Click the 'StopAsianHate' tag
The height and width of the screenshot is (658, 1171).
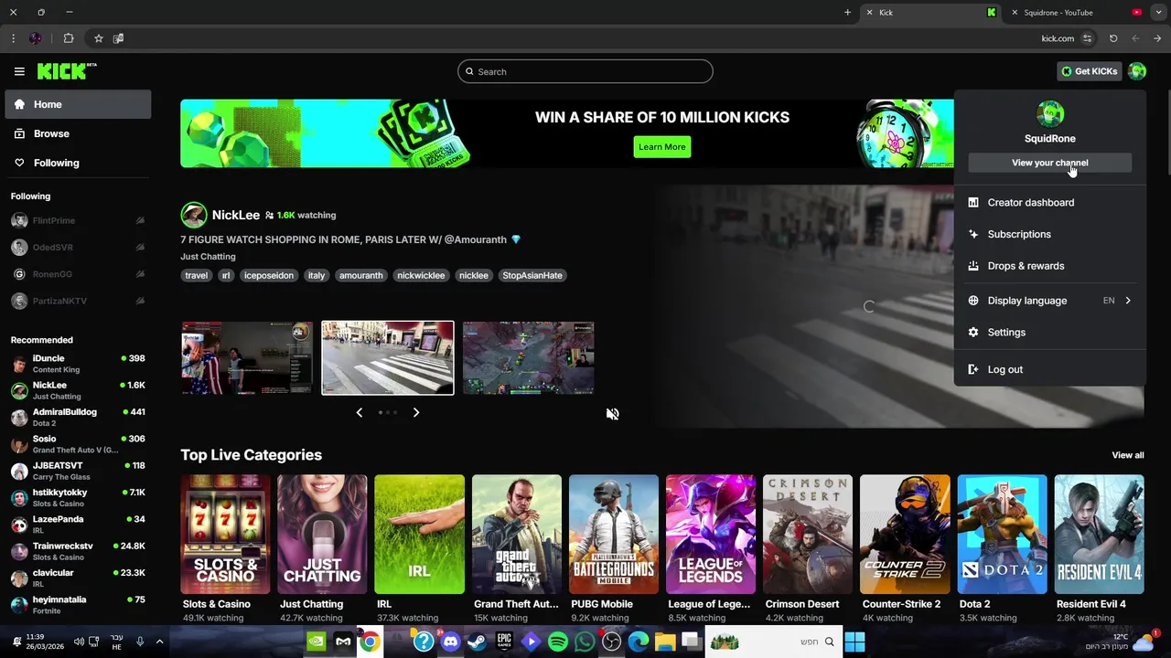(532, 275)
